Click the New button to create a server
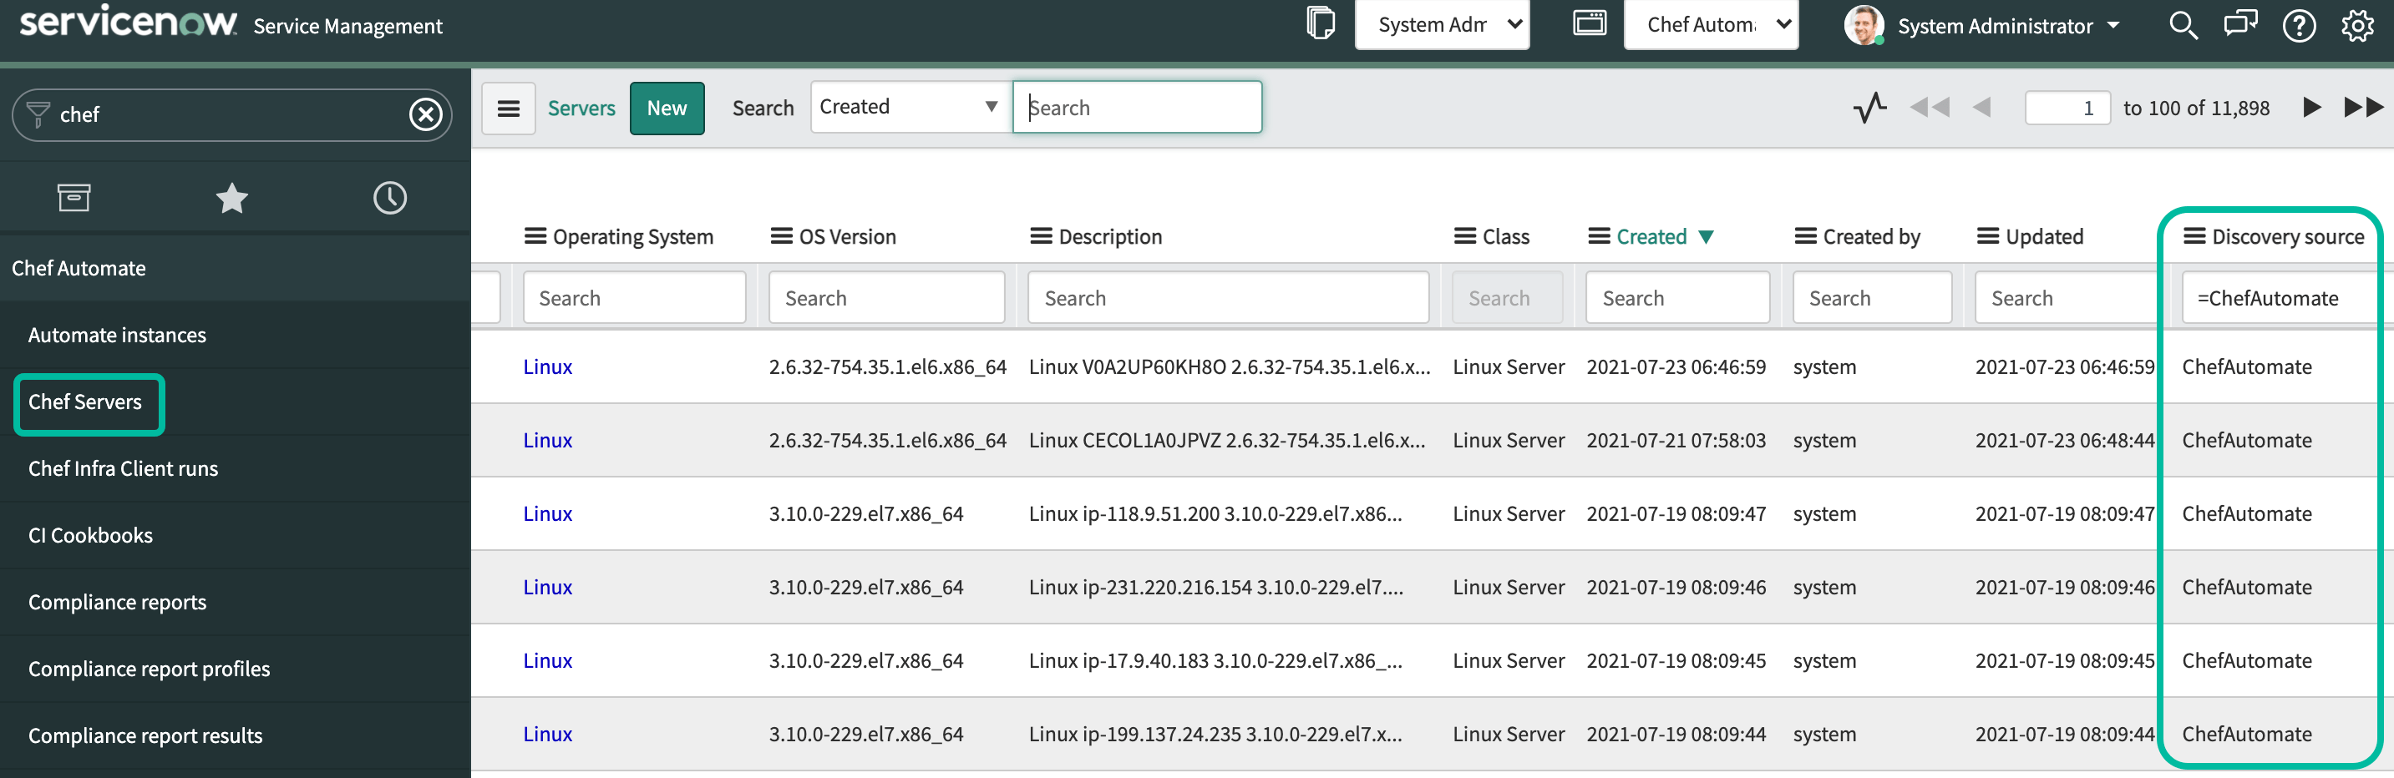The height and width of the screenshot is (778, 2394). (667, 108)
